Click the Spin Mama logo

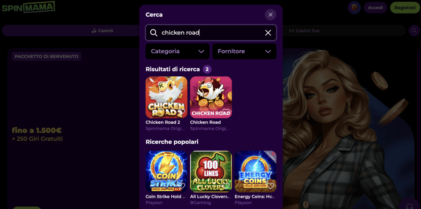[28, 7]
